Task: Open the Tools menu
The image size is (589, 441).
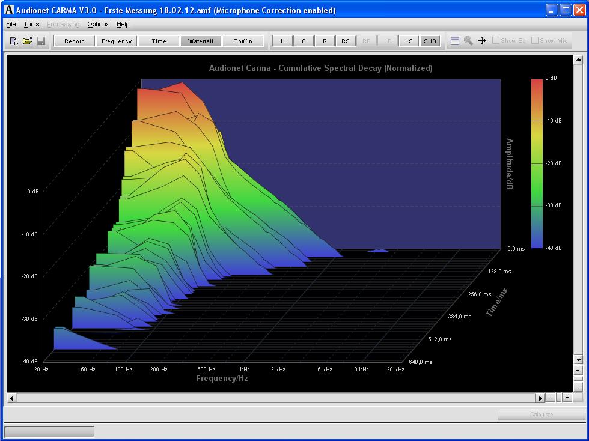Action: coord(31,24)
